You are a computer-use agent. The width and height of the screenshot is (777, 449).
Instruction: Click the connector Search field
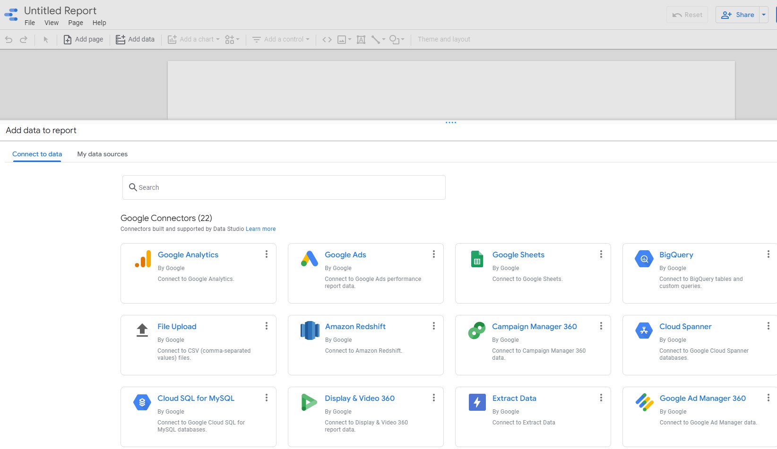[x=284, y=187]
